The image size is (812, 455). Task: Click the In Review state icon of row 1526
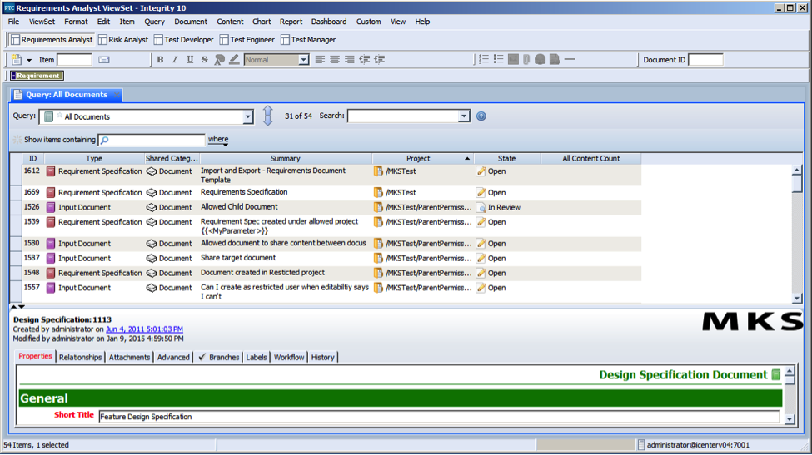click(481, 207)
